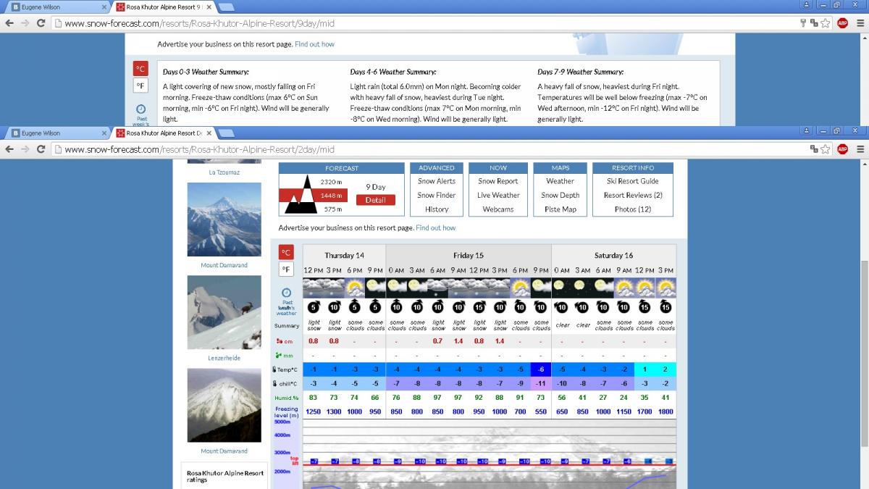The height and width of the screenshot is (489, 869).
Task: Open the Snow Report
Action: tap(498, 181)
